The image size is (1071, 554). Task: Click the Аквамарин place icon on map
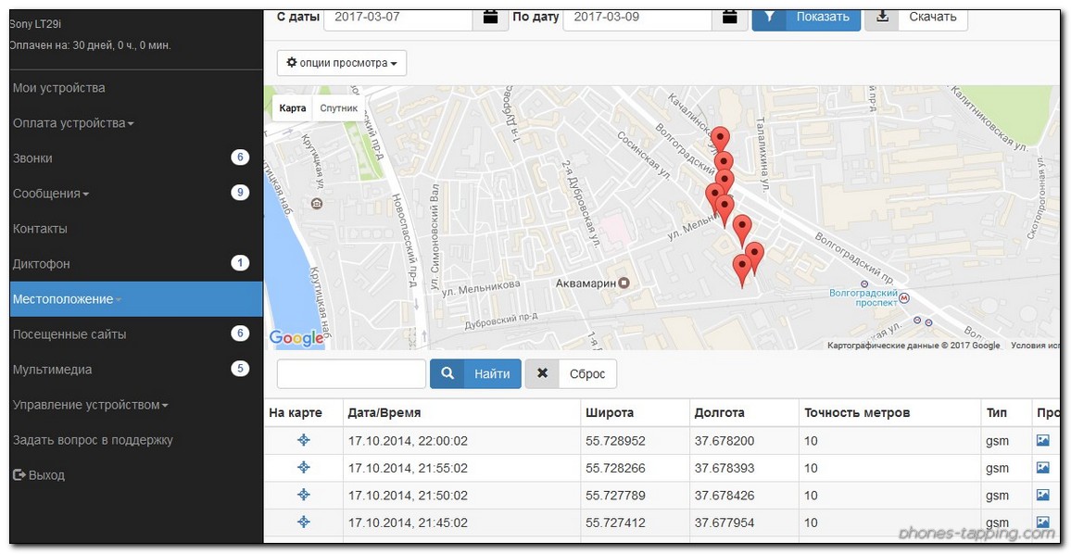(623, 283)
